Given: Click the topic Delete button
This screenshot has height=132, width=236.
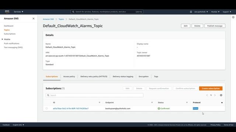Looking at the screenshot, I should [x=197, y=26].
